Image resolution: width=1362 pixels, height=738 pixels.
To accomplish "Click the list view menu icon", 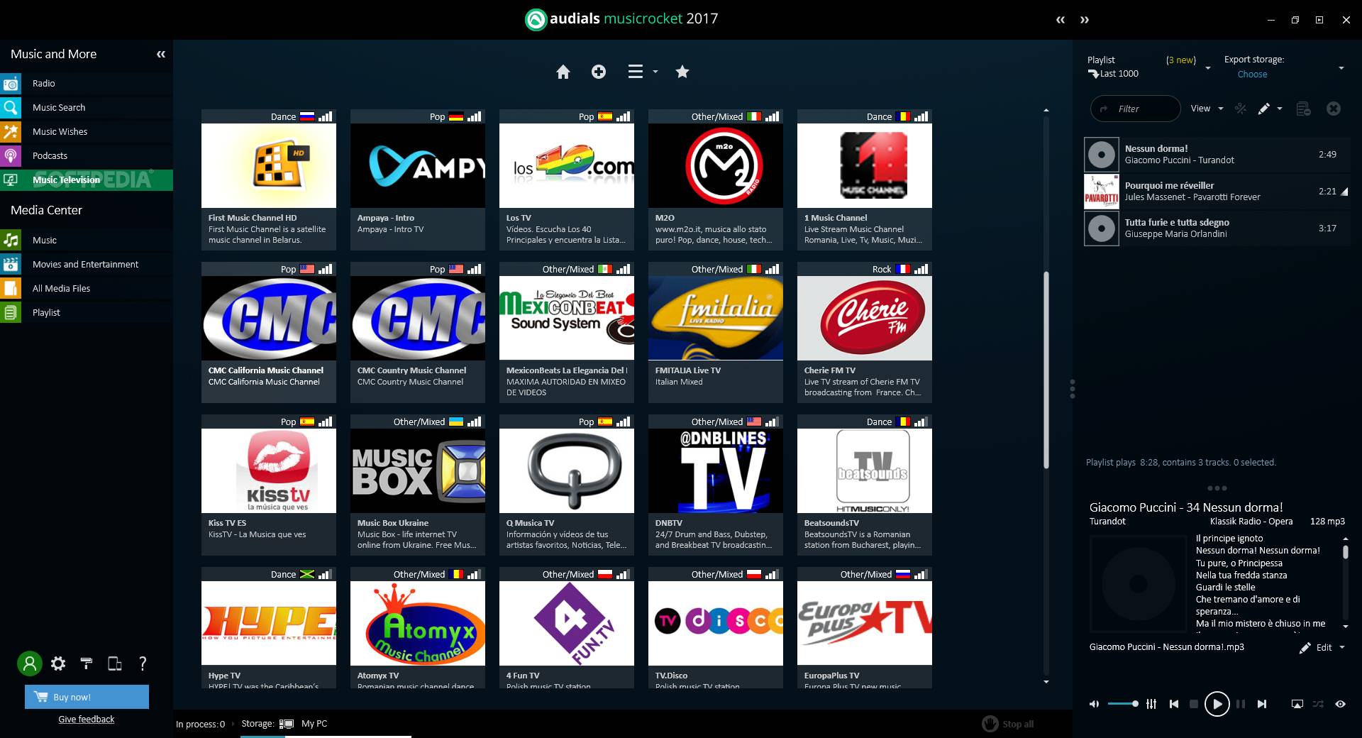I will pos(636,72).
